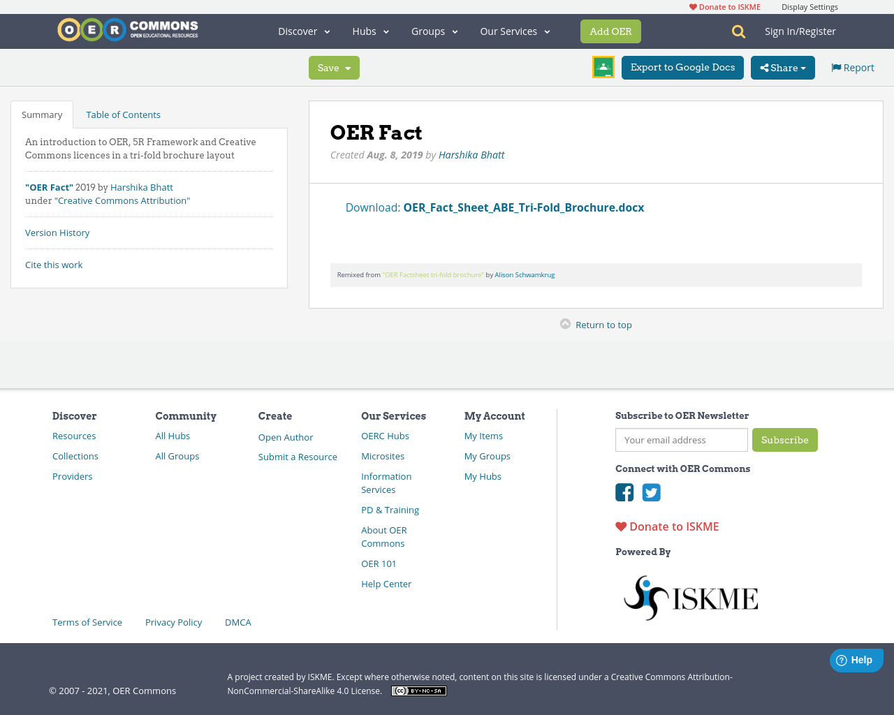This screenshot has width=894, height=715.
Task: Open the Version History link
Action: [x=57, y=232]
